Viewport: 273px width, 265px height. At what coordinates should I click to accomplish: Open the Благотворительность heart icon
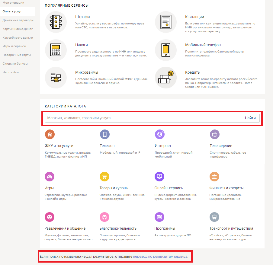tap(104, 217)
